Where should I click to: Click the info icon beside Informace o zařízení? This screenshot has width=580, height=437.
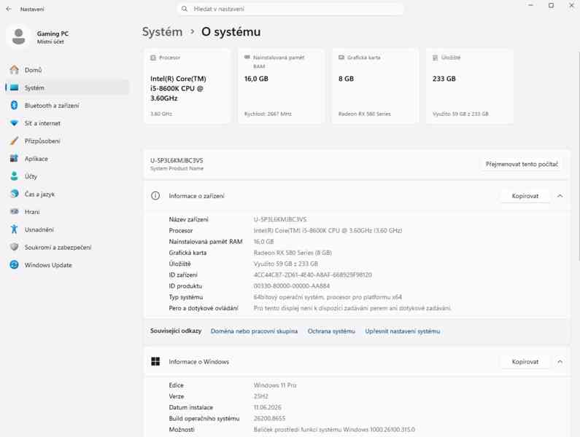point(155,196)
